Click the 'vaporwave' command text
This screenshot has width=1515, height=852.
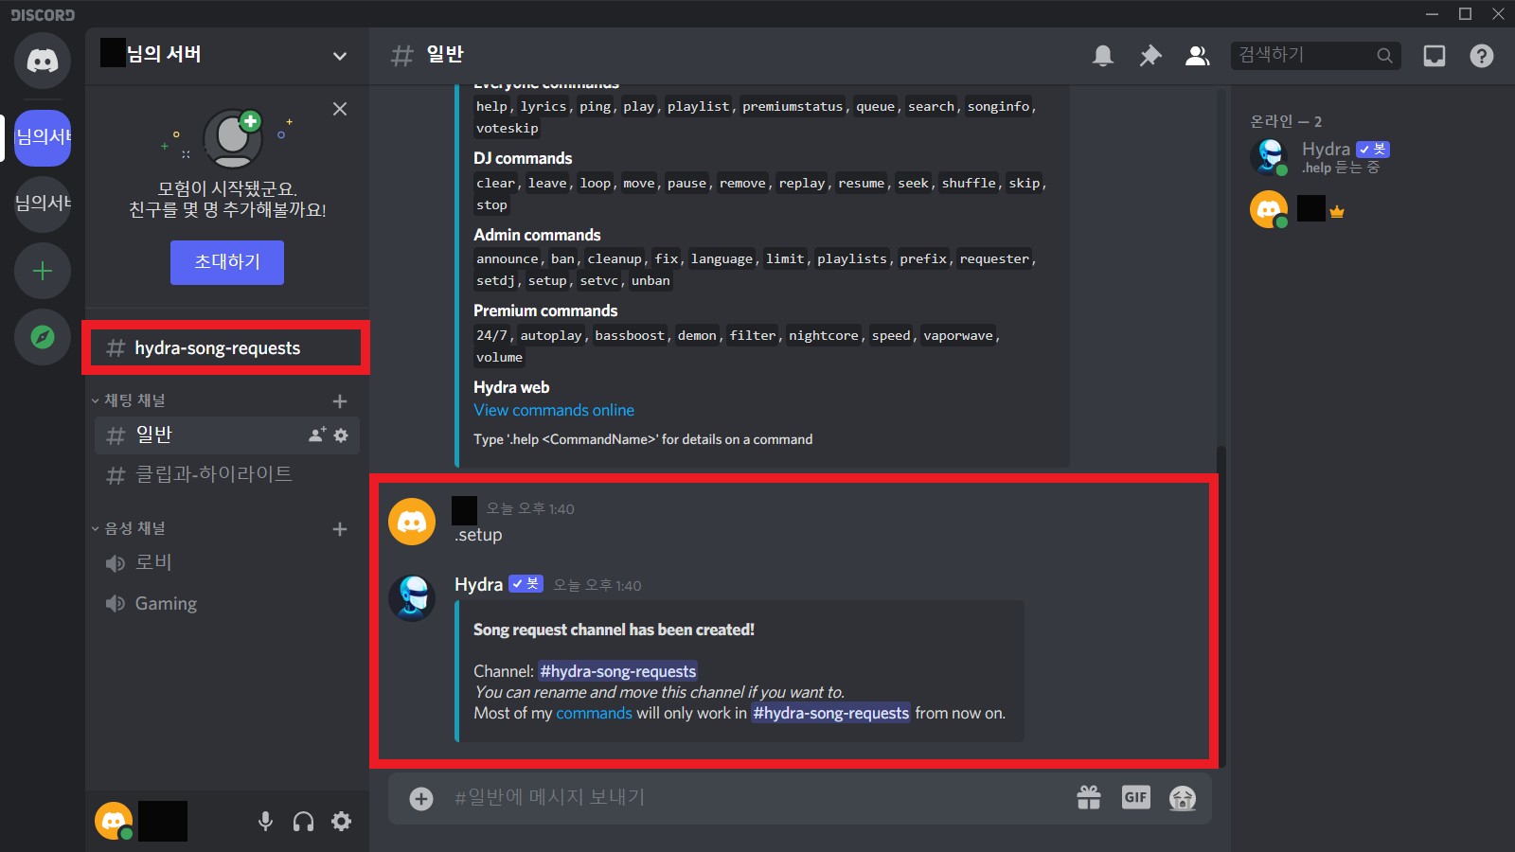[x=958, y=335]
